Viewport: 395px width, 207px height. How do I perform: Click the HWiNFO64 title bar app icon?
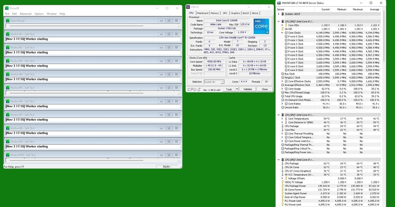click(279, 3)
